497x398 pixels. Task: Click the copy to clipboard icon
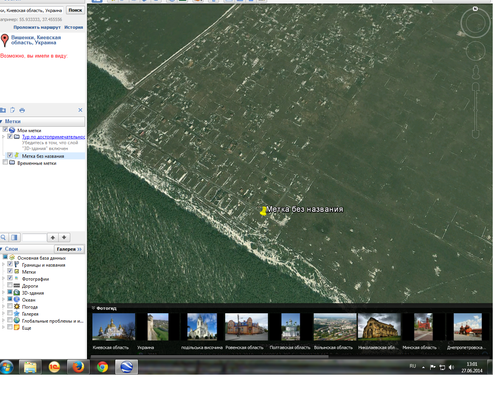[12, 110]
